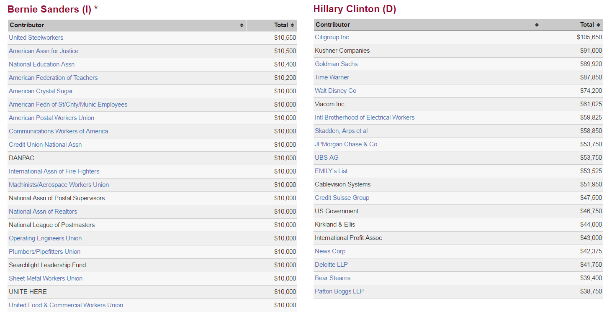The width and height of the screenshot is (612, 324).
Task: Select the $91,000 Kushner Companies total
Action: (591, 51)
